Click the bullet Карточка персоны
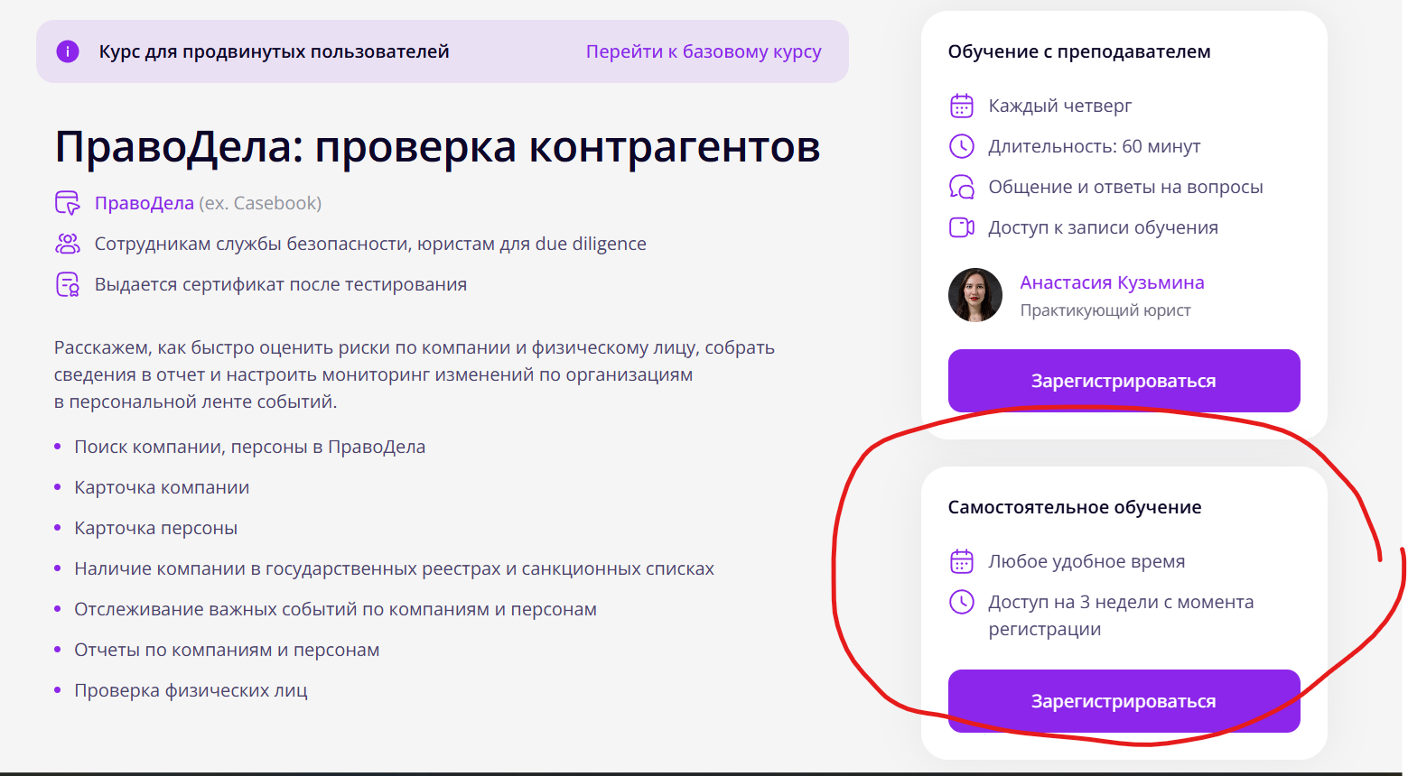Screen dimensions: 1408x776 (x=156, y=528)
